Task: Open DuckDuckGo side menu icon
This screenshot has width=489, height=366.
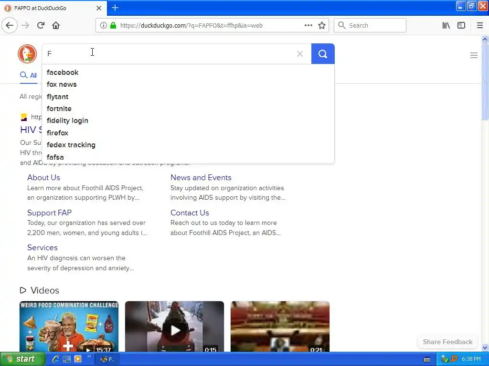Action: (x=474, y=55)
